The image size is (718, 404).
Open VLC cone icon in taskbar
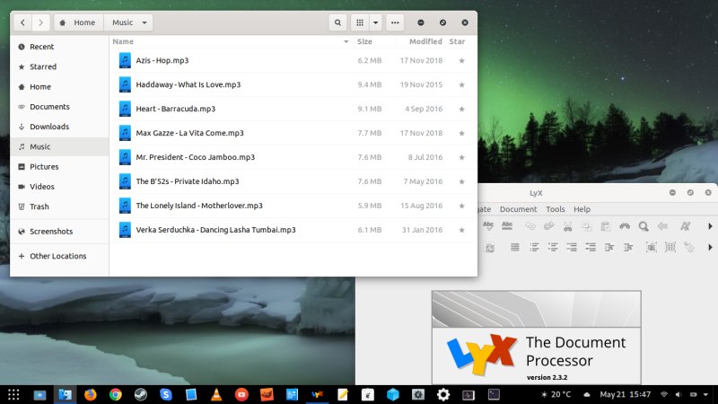216,394
